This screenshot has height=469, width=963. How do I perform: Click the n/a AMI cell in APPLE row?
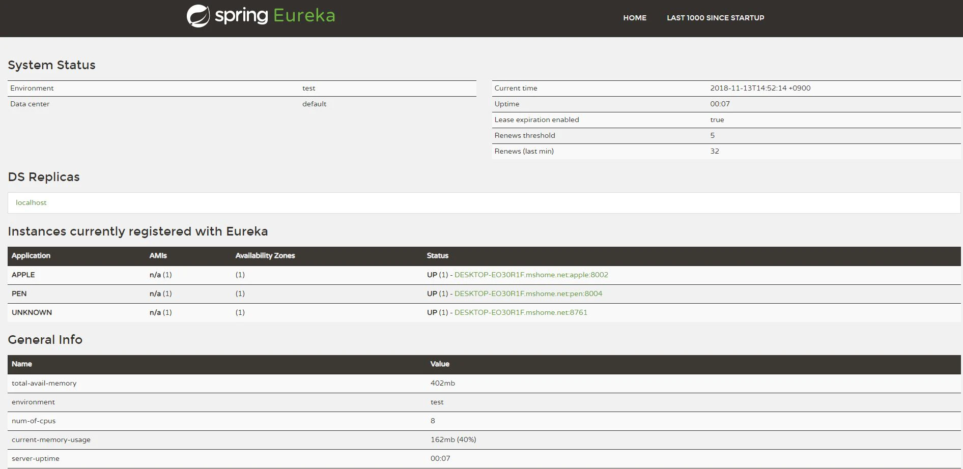[x=160, y=275]
